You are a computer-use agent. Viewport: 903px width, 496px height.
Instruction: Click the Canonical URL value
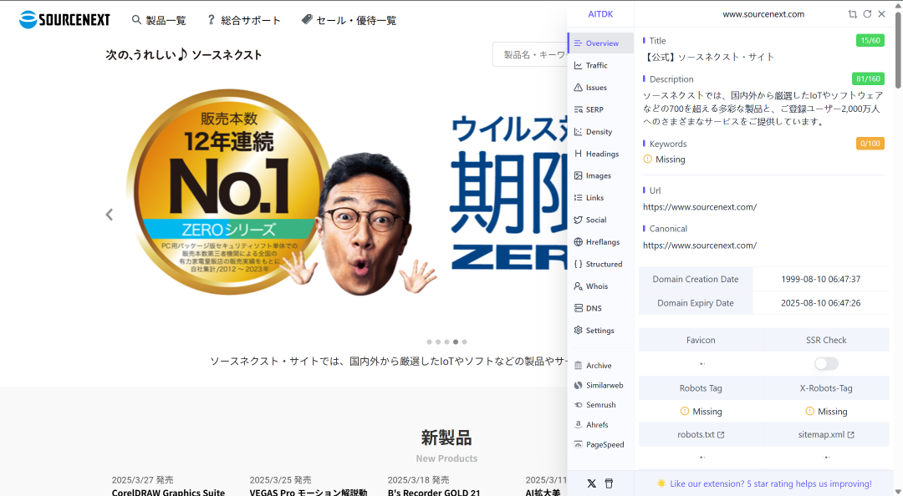[x=700, y=245]
